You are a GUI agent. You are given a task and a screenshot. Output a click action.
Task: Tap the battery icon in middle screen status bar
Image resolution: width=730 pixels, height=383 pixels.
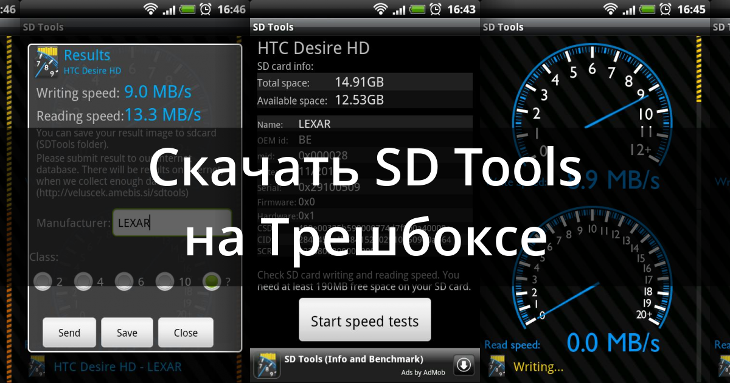point(416,9)
